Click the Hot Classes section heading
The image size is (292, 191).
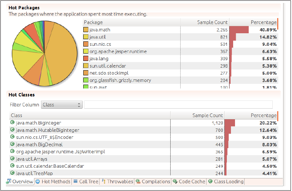(x=21, y=95)
